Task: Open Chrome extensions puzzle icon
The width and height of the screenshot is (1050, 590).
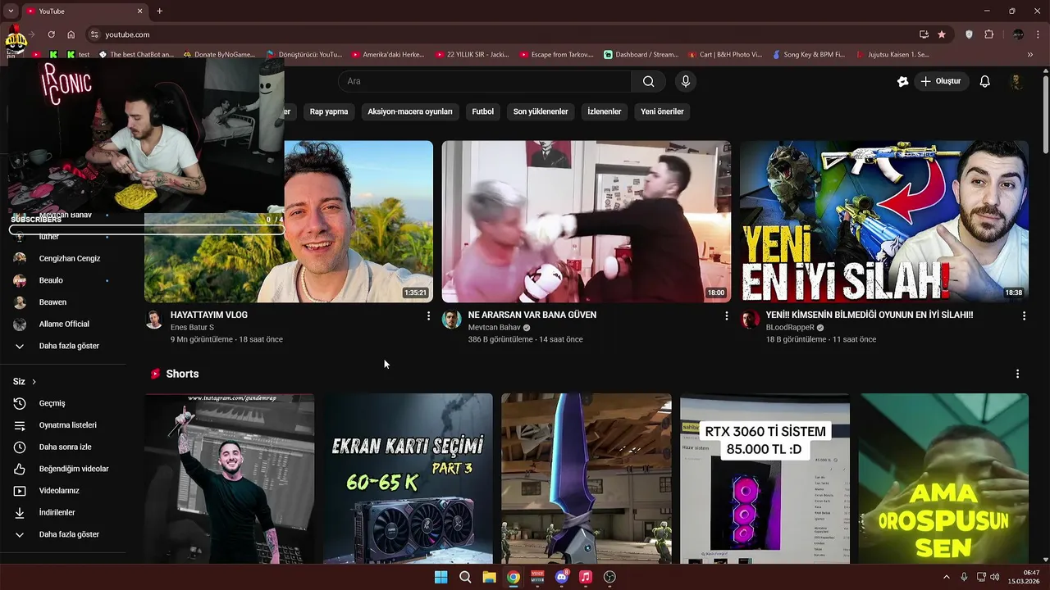Action: [x=988, y=34]
